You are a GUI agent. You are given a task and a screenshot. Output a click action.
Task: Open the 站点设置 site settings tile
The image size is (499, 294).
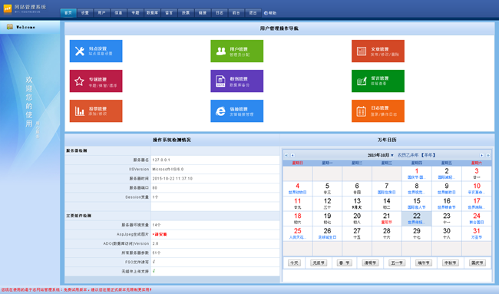pos(96,51)
